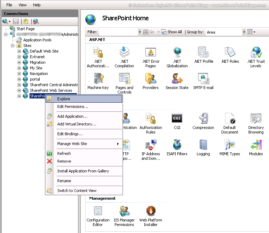The height and width of the screenshot is (233, 269).
Task: Open .NET Globalization feature
Action: 177,57
